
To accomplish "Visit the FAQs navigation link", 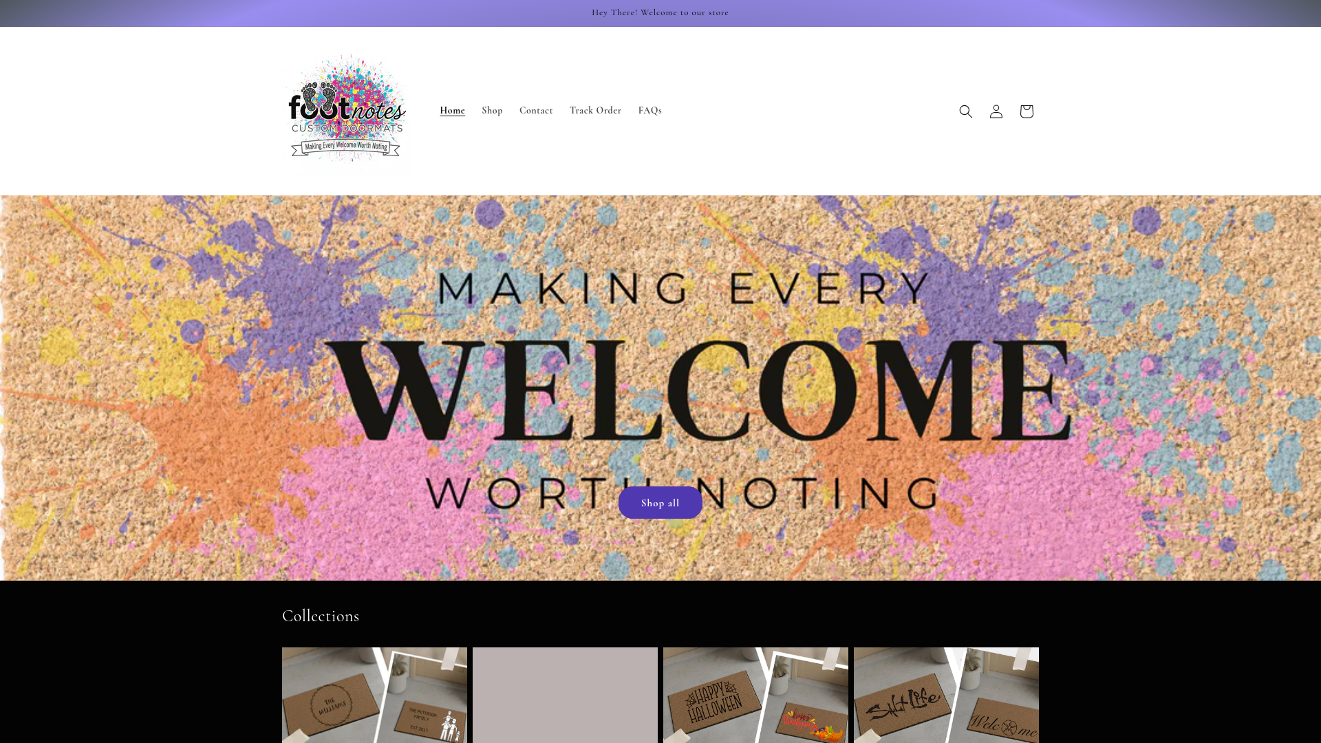I will pos(649,111).
